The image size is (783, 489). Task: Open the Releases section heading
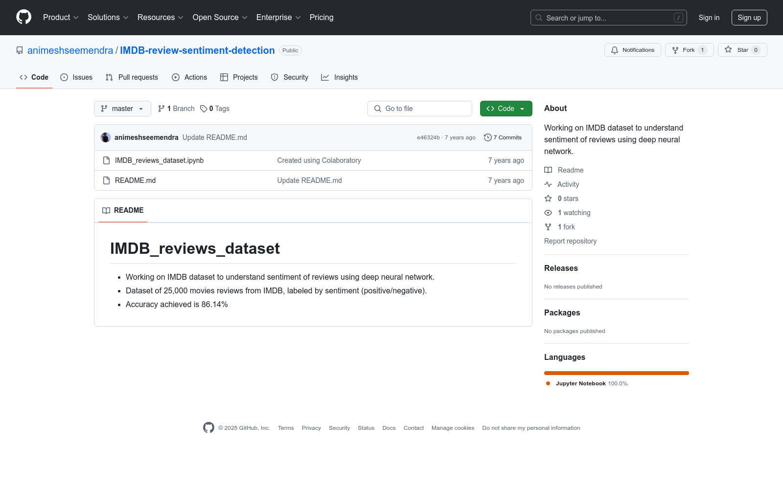561,268
